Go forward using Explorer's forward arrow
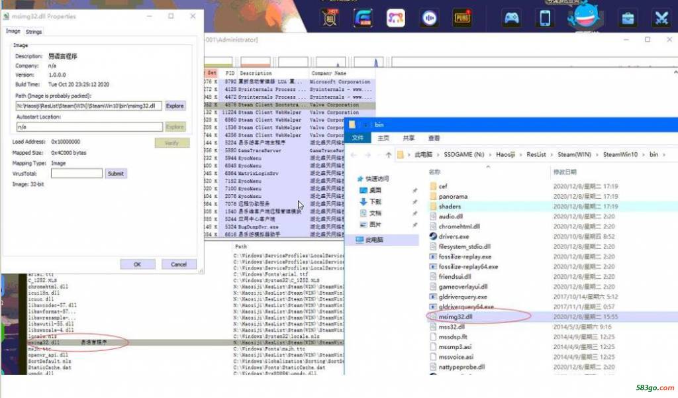The width and height of the screenshot is (678, 398). click(367, 154)
